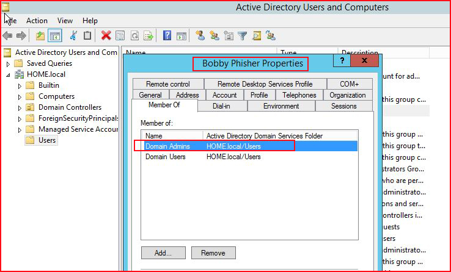This screenshot has height=272, width=451.
Task: Select the Domain Admins group row
Action: point(249,146)
